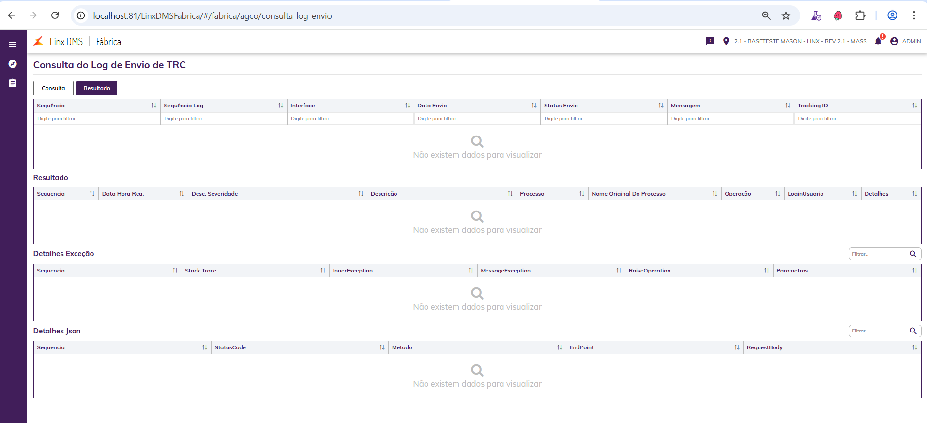Open the hamburger menu in the sidebar

(13, 45)
